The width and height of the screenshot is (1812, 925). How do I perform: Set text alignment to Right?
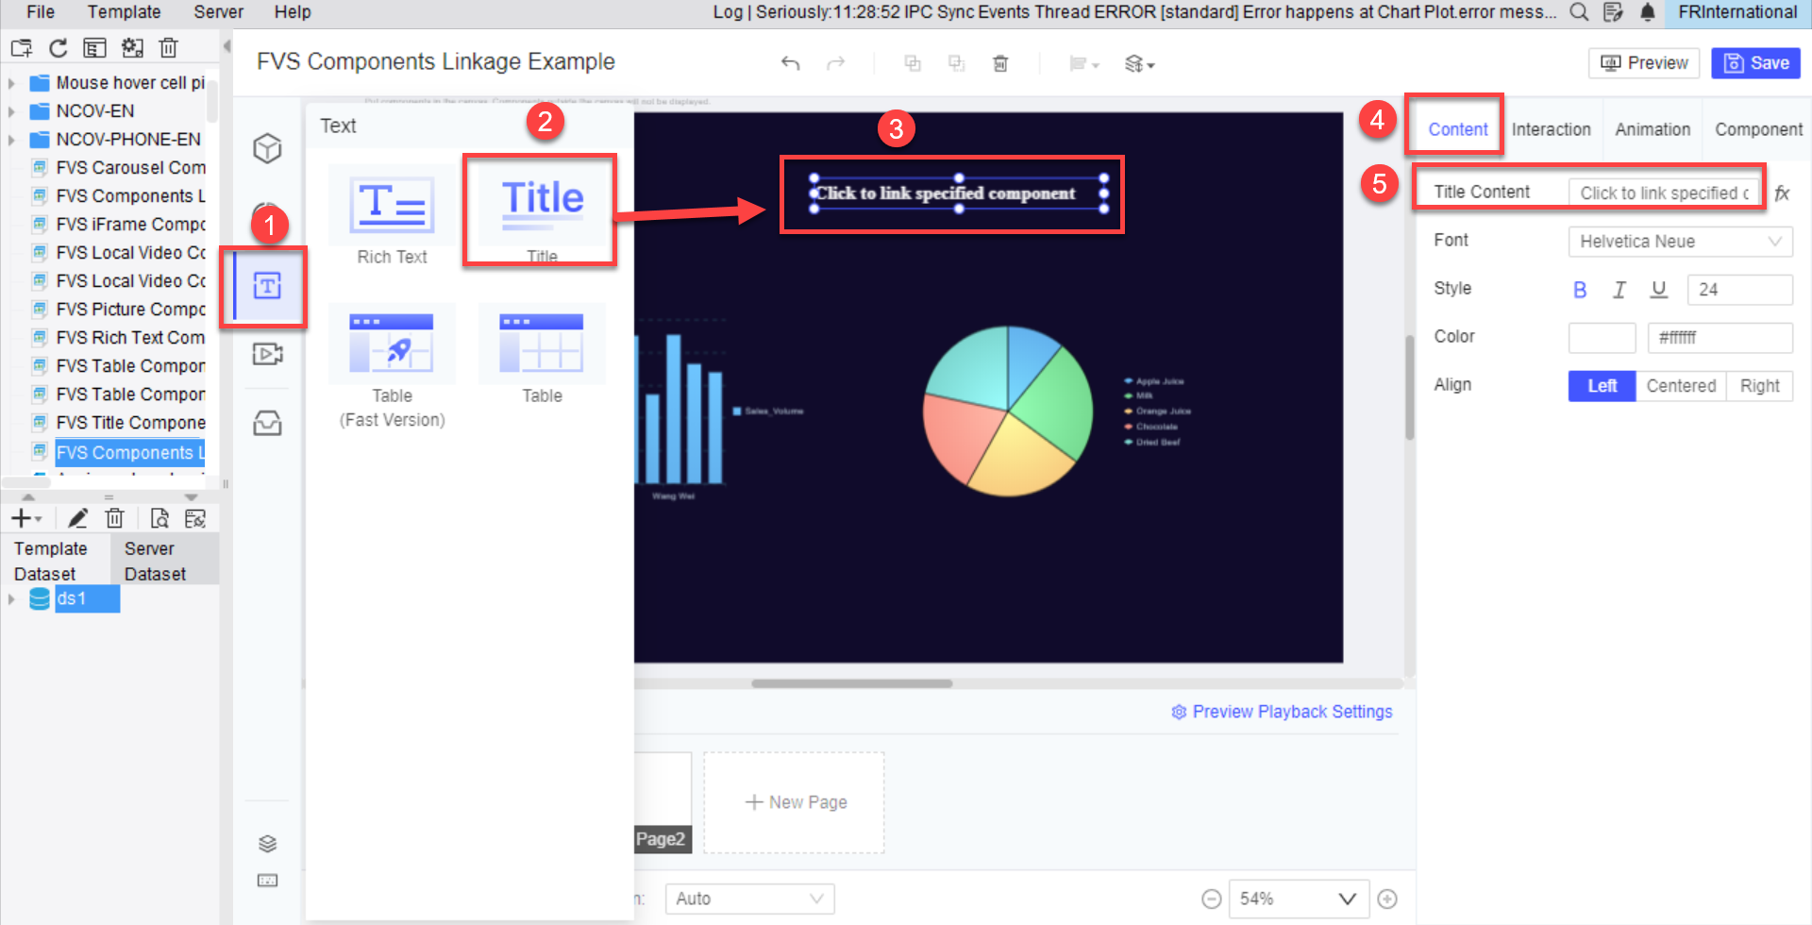click(1759, 385)
